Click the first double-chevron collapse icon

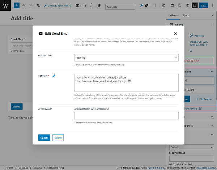pyautogui.click(x=163, y=5)
